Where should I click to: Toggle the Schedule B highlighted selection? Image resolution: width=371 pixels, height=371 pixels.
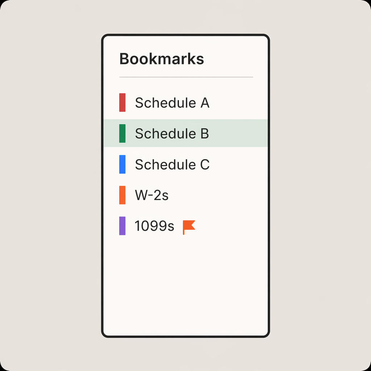point(172,133)
